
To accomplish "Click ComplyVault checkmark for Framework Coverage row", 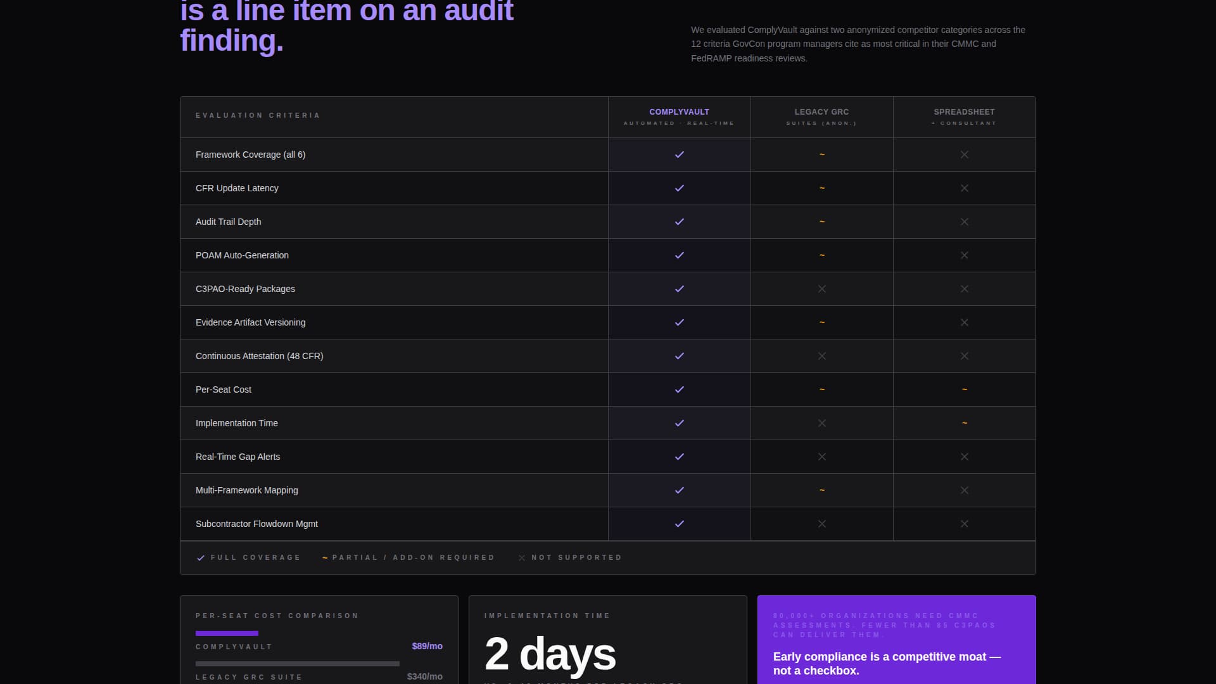I will click(680, 155).
